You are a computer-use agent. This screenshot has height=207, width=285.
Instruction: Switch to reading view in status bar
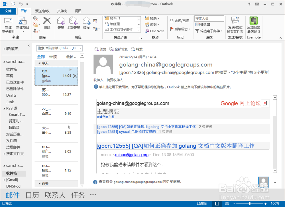click(227, 204)
